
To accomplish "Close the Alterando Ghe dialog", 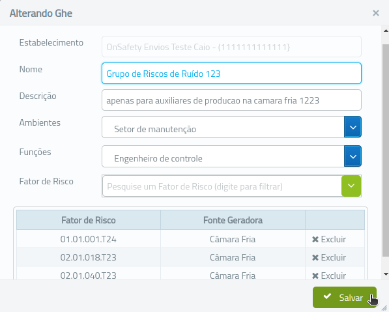I will click(376, 13).
